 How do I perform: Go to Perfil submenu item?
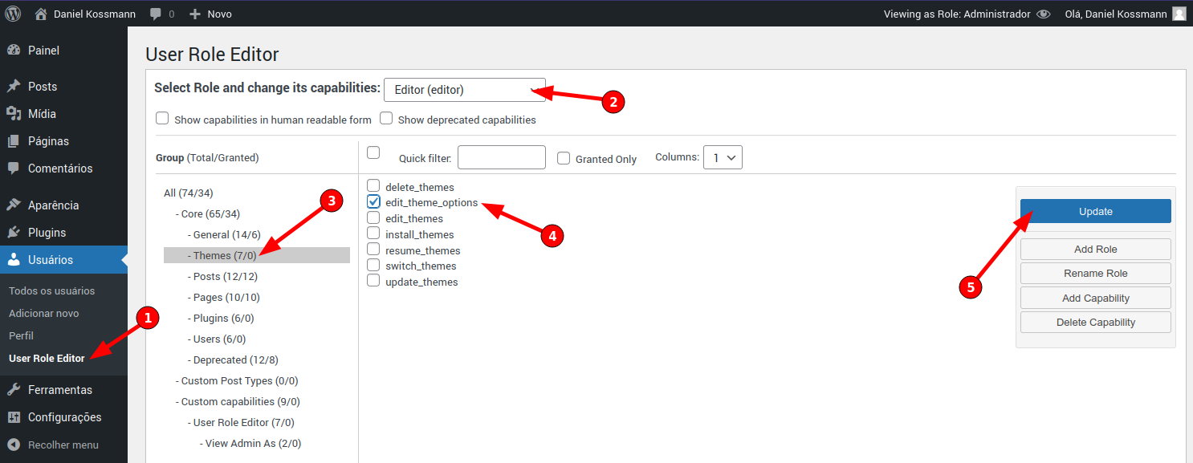(21, 336)
